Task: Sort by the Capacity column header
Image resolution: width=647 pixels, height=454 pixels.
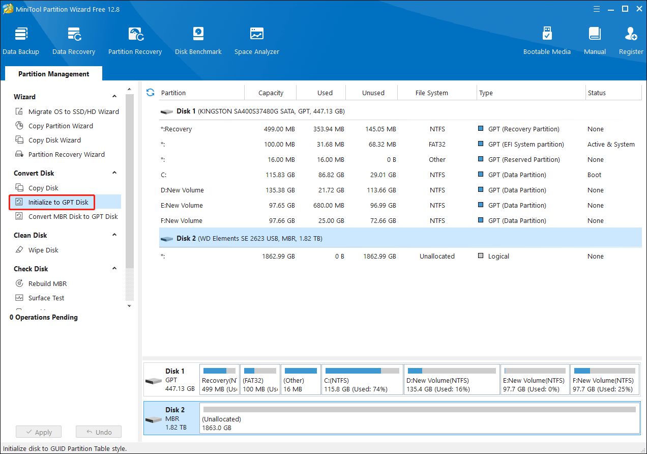Action: click(271, 93)
